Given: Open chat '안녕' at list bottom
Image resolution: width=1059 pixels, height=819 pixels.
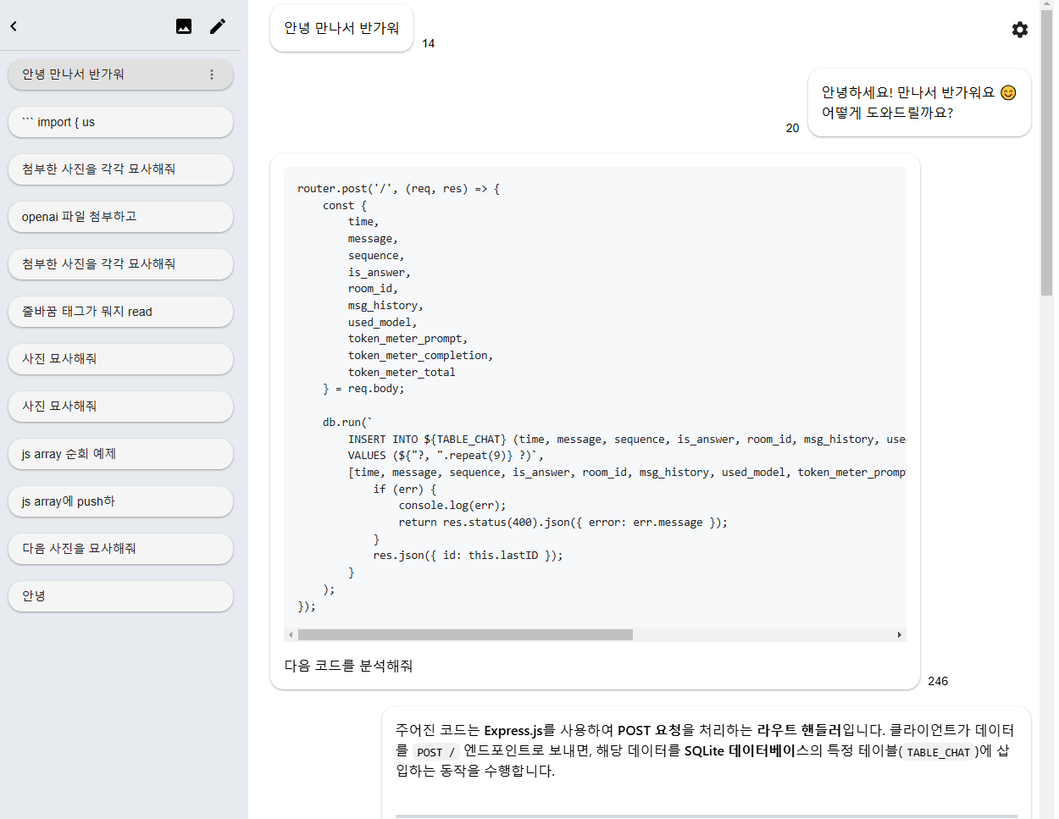Looking at the screenshot, I should coord(120,596).
